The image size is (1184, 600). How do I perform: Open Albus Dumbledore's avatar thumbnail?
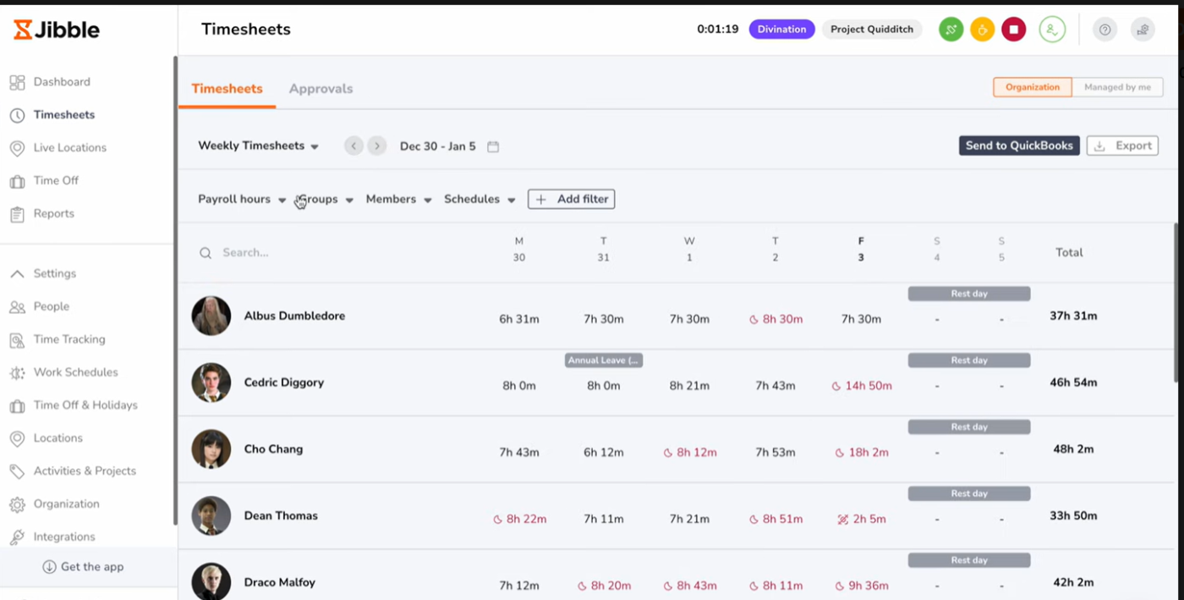tap(211, 317)
